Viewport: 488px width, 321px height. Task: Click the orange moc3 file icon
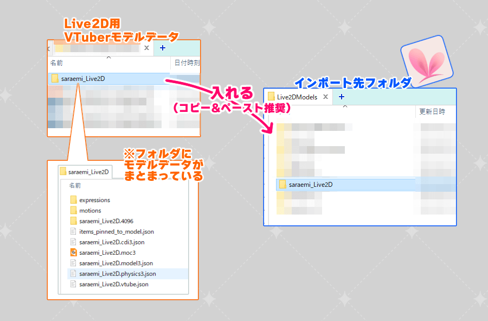point(73,253)
